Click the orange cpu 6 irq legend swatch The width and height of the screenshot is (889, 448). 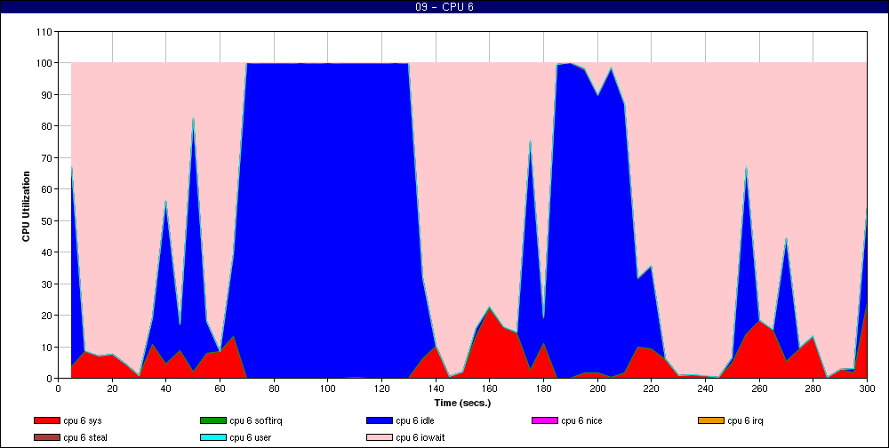click(711, 420)
